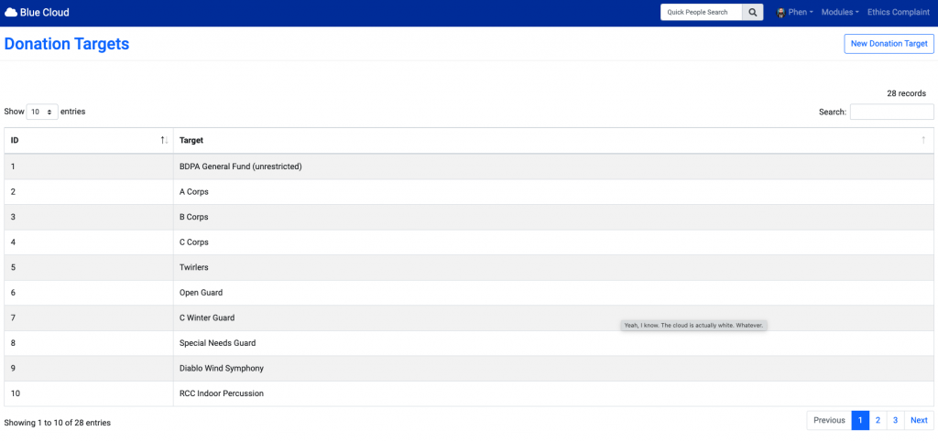938x441 pixels.
Task: Select pagination page 1
Action: [860, 420]
